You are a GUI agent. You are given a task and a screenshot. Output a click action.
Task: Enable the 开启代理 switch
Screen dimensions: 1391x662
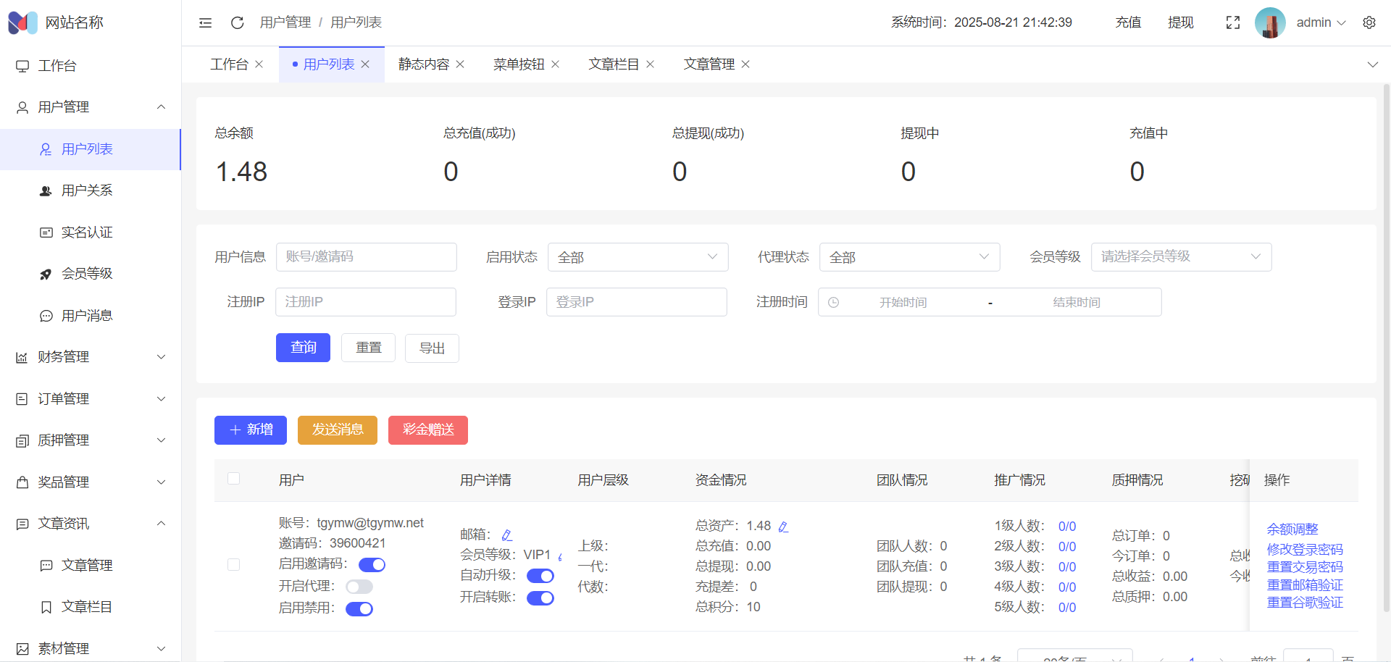359,587
